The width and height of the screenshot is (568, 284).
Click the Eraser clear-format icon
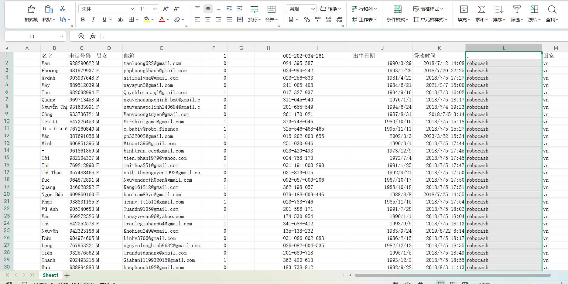(177, 19)
